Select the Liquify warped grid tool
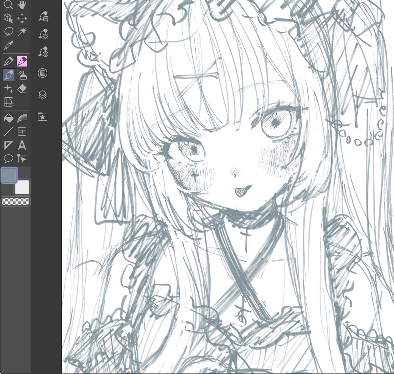Image resolution: width=394 pixels, height=374 pixels. [x=8, y=102]
